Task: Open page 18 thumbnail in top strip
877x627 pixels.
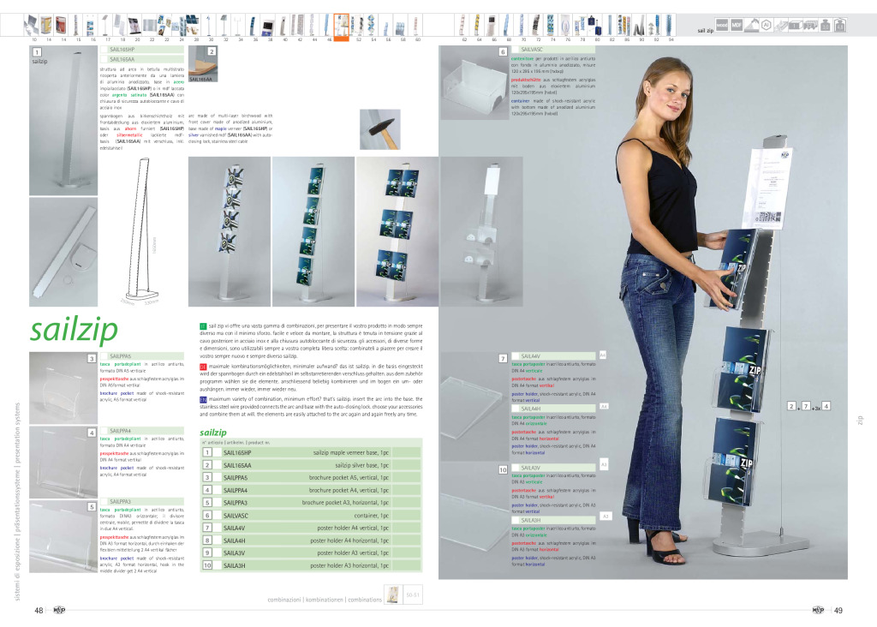Action: 120,25
